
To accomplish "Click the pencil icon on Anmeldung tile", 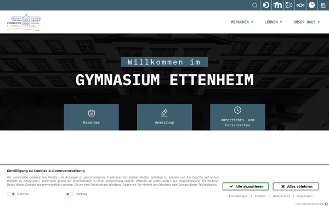I will click(x=164, y=113).
